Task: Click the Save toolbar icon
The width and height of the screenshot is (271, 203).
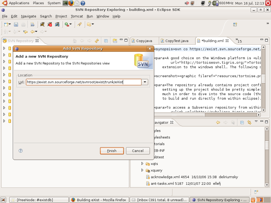Action: coord(16,24)
